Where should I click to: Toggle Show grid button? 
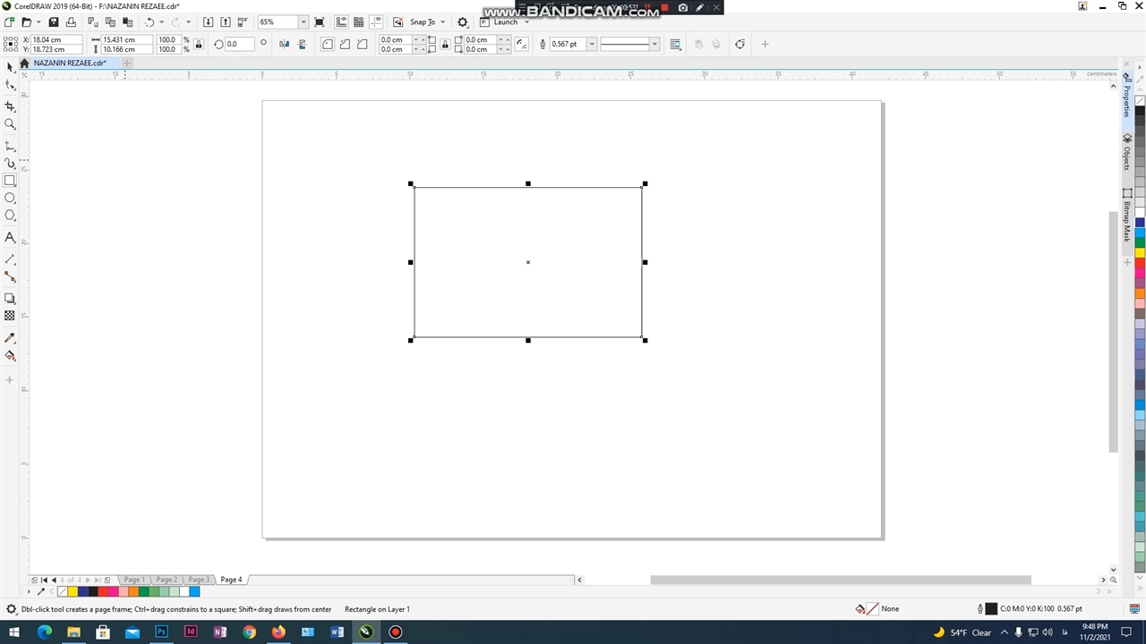(358, 21)
